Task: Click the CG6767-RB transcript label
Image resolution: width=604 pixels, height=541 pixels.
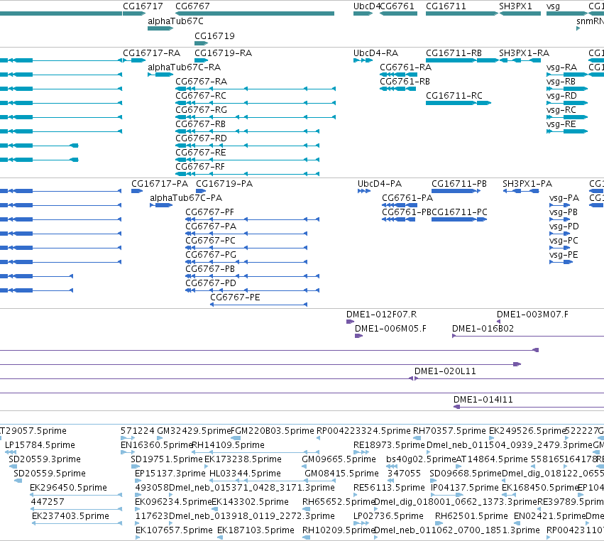Action: coord(200,124)
